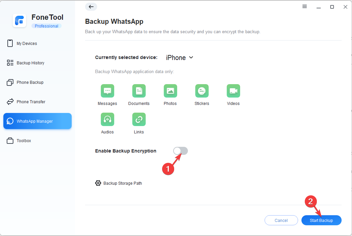Click the Stickers data type icon
The image size is (352, 236).
click(202, 91)
